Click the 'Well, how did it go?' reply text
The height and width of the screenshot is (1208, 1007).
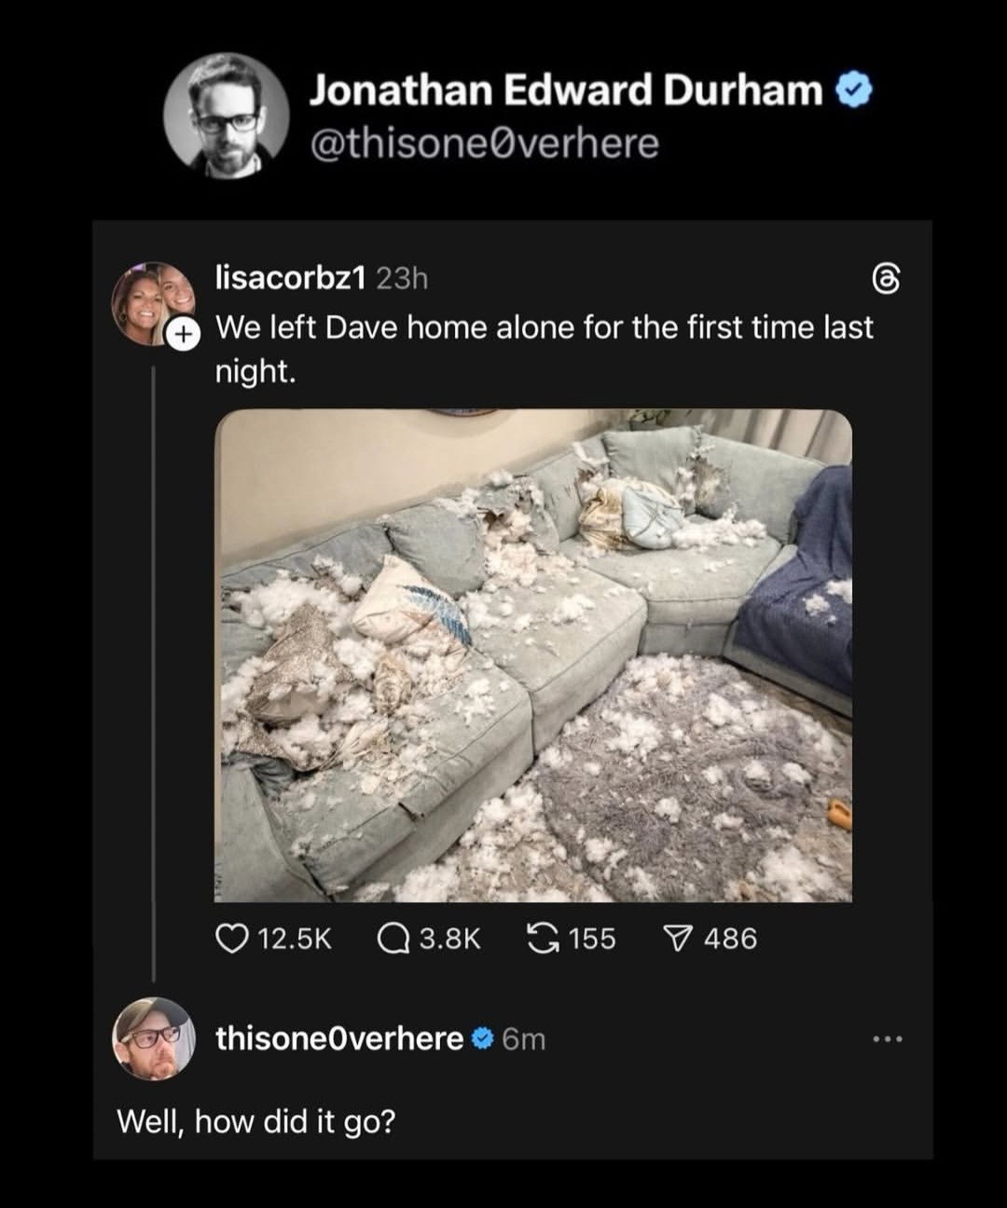255,1119
